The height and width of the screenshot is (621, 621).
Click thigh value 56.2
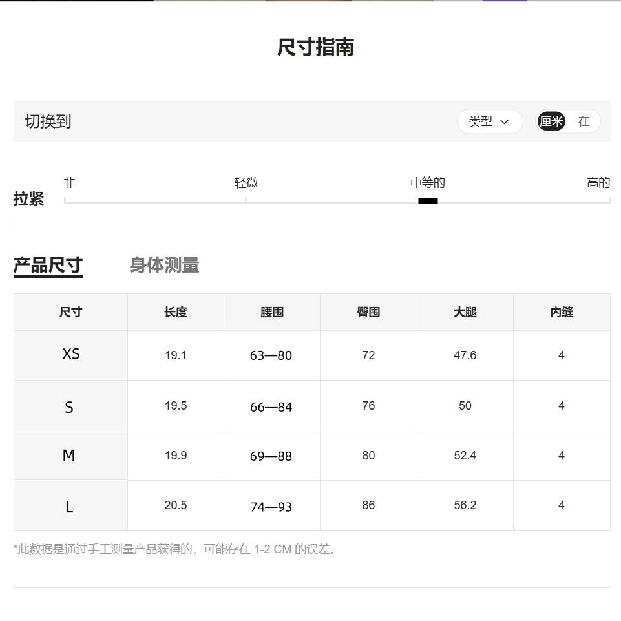pos(465,505)
